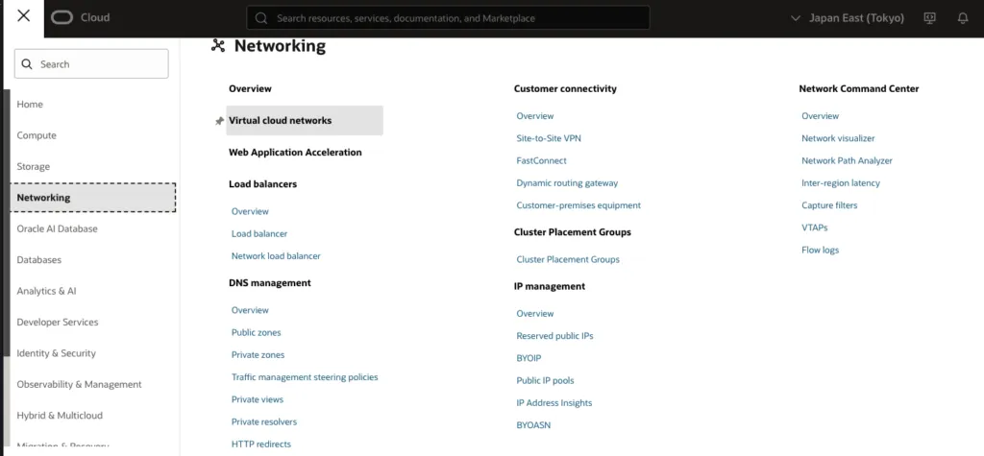Click the sidebar menu vertical scrollbar
Viewport: 984px width, 456px height.
[7, 223]
